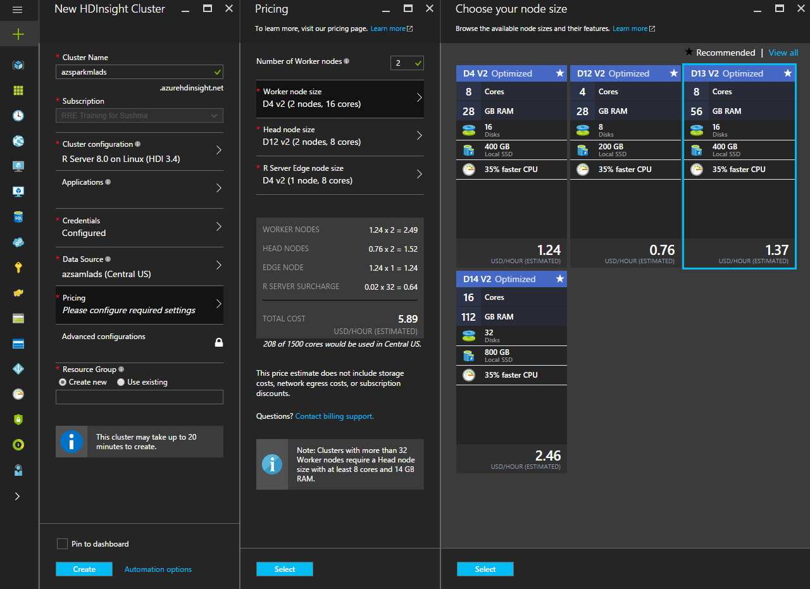810x589 pixels.
Task: Click the Resource Group name input field
Action: click(139, 397)
